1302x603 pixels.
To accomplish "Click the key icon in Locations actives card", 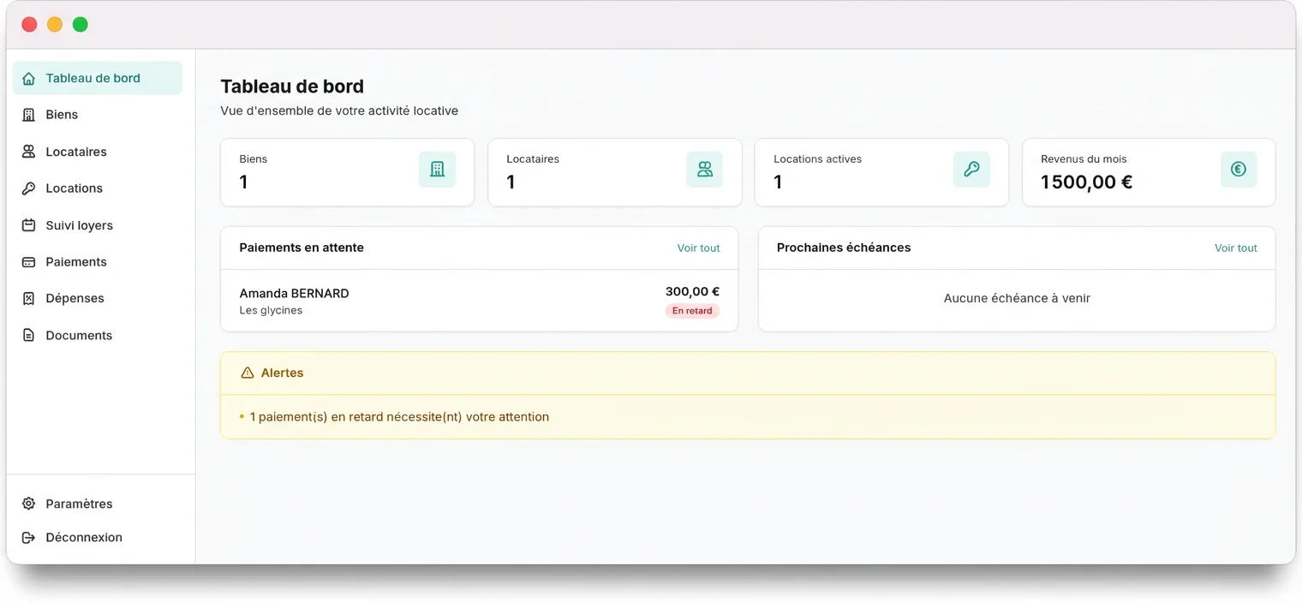I will pyautogui.click(x=971, y=170).
